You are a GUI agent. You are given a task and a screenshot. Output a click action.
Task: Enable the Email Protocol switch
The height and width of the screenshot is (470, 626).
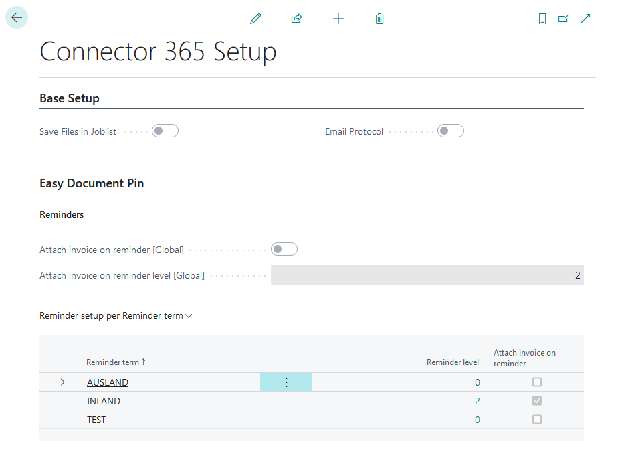click(450, 131)
